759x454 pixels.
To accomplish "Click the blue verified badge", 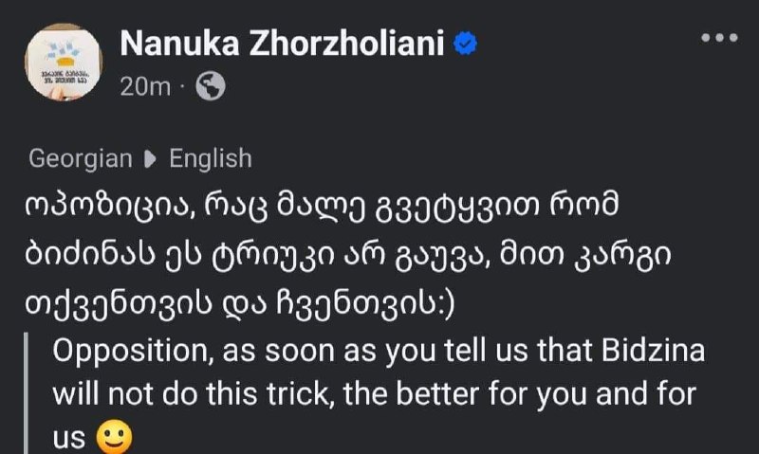I will pyautogui.click(x=465, y=44).
